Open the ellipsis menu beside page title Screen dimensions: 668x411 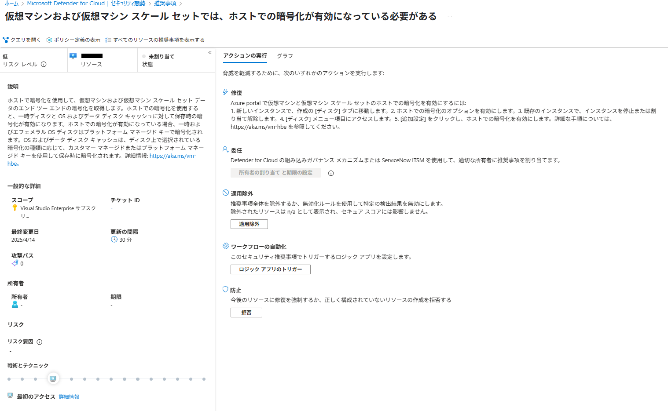449,17
